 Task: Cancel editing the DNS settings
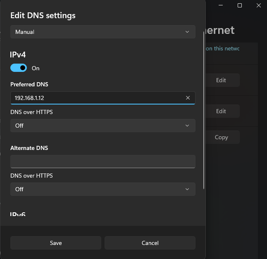pos(150,243)
